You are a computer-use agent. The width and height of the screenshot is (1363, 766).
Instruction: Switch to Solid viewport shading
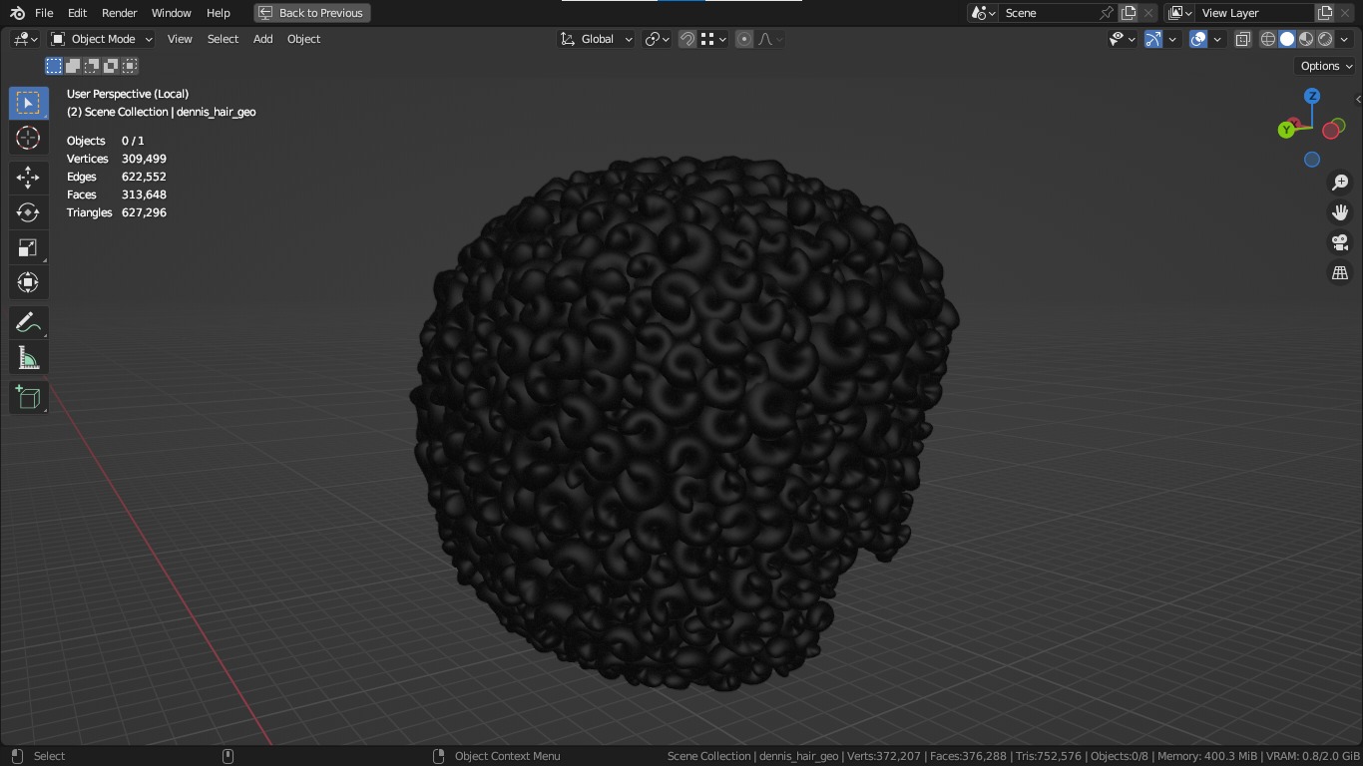point(1287,39)
